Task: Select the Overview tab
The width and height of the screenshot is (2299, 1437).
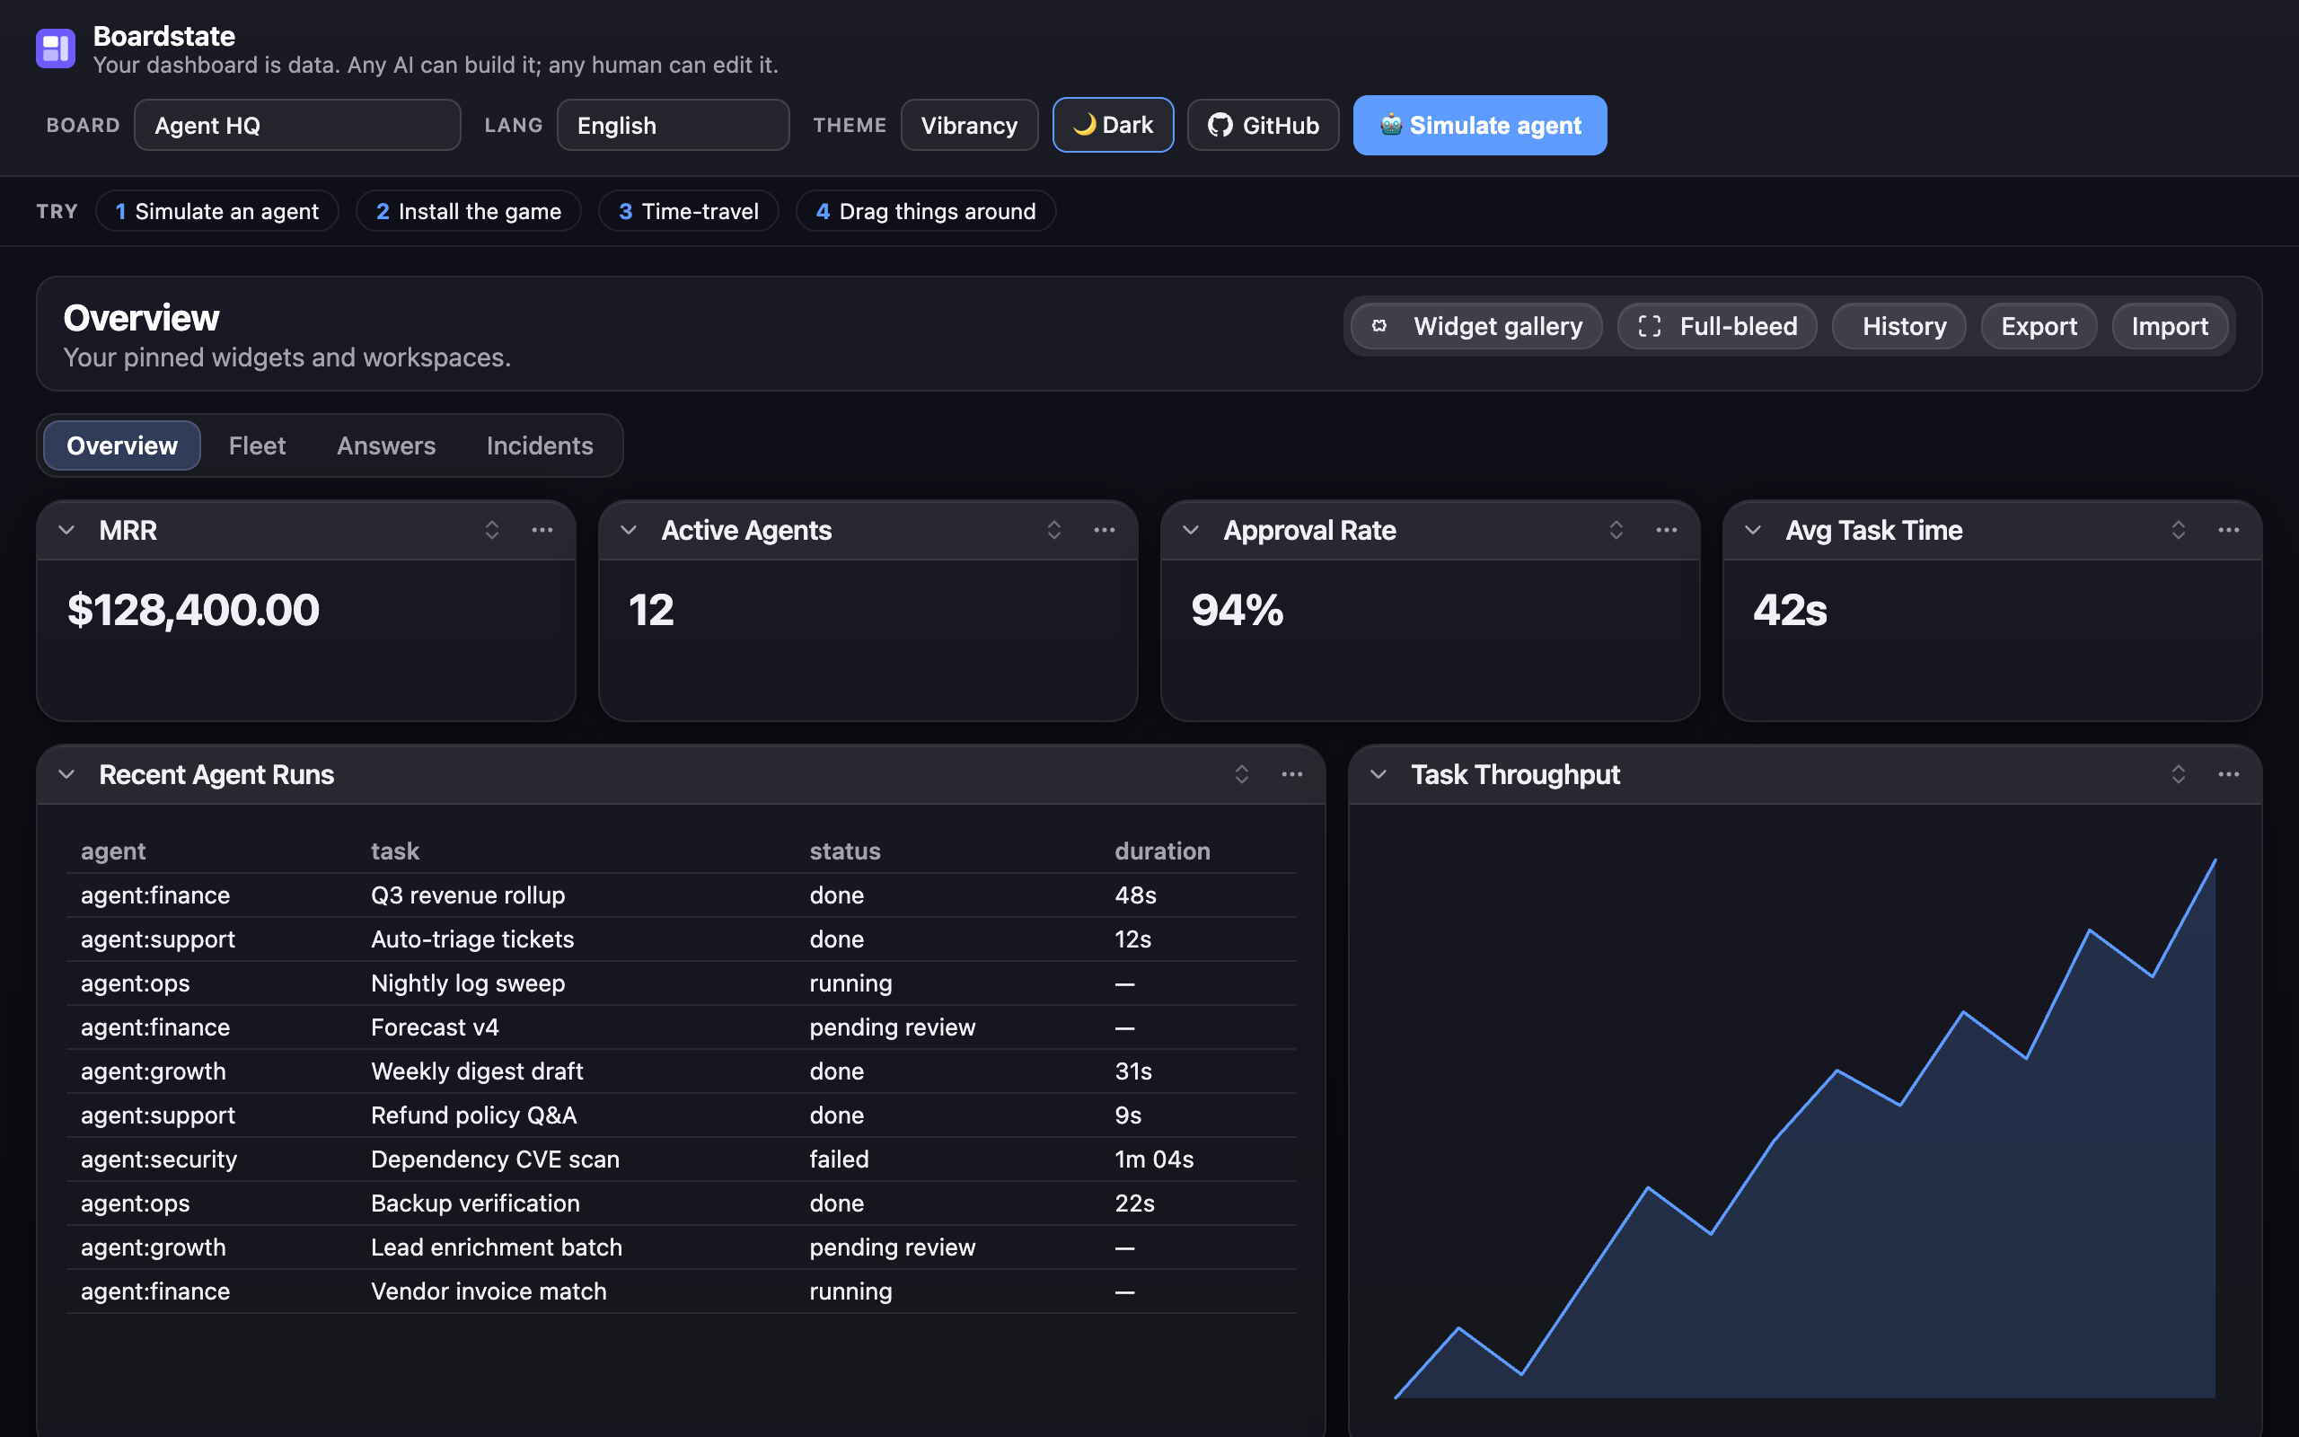Action: click(121, 445)
